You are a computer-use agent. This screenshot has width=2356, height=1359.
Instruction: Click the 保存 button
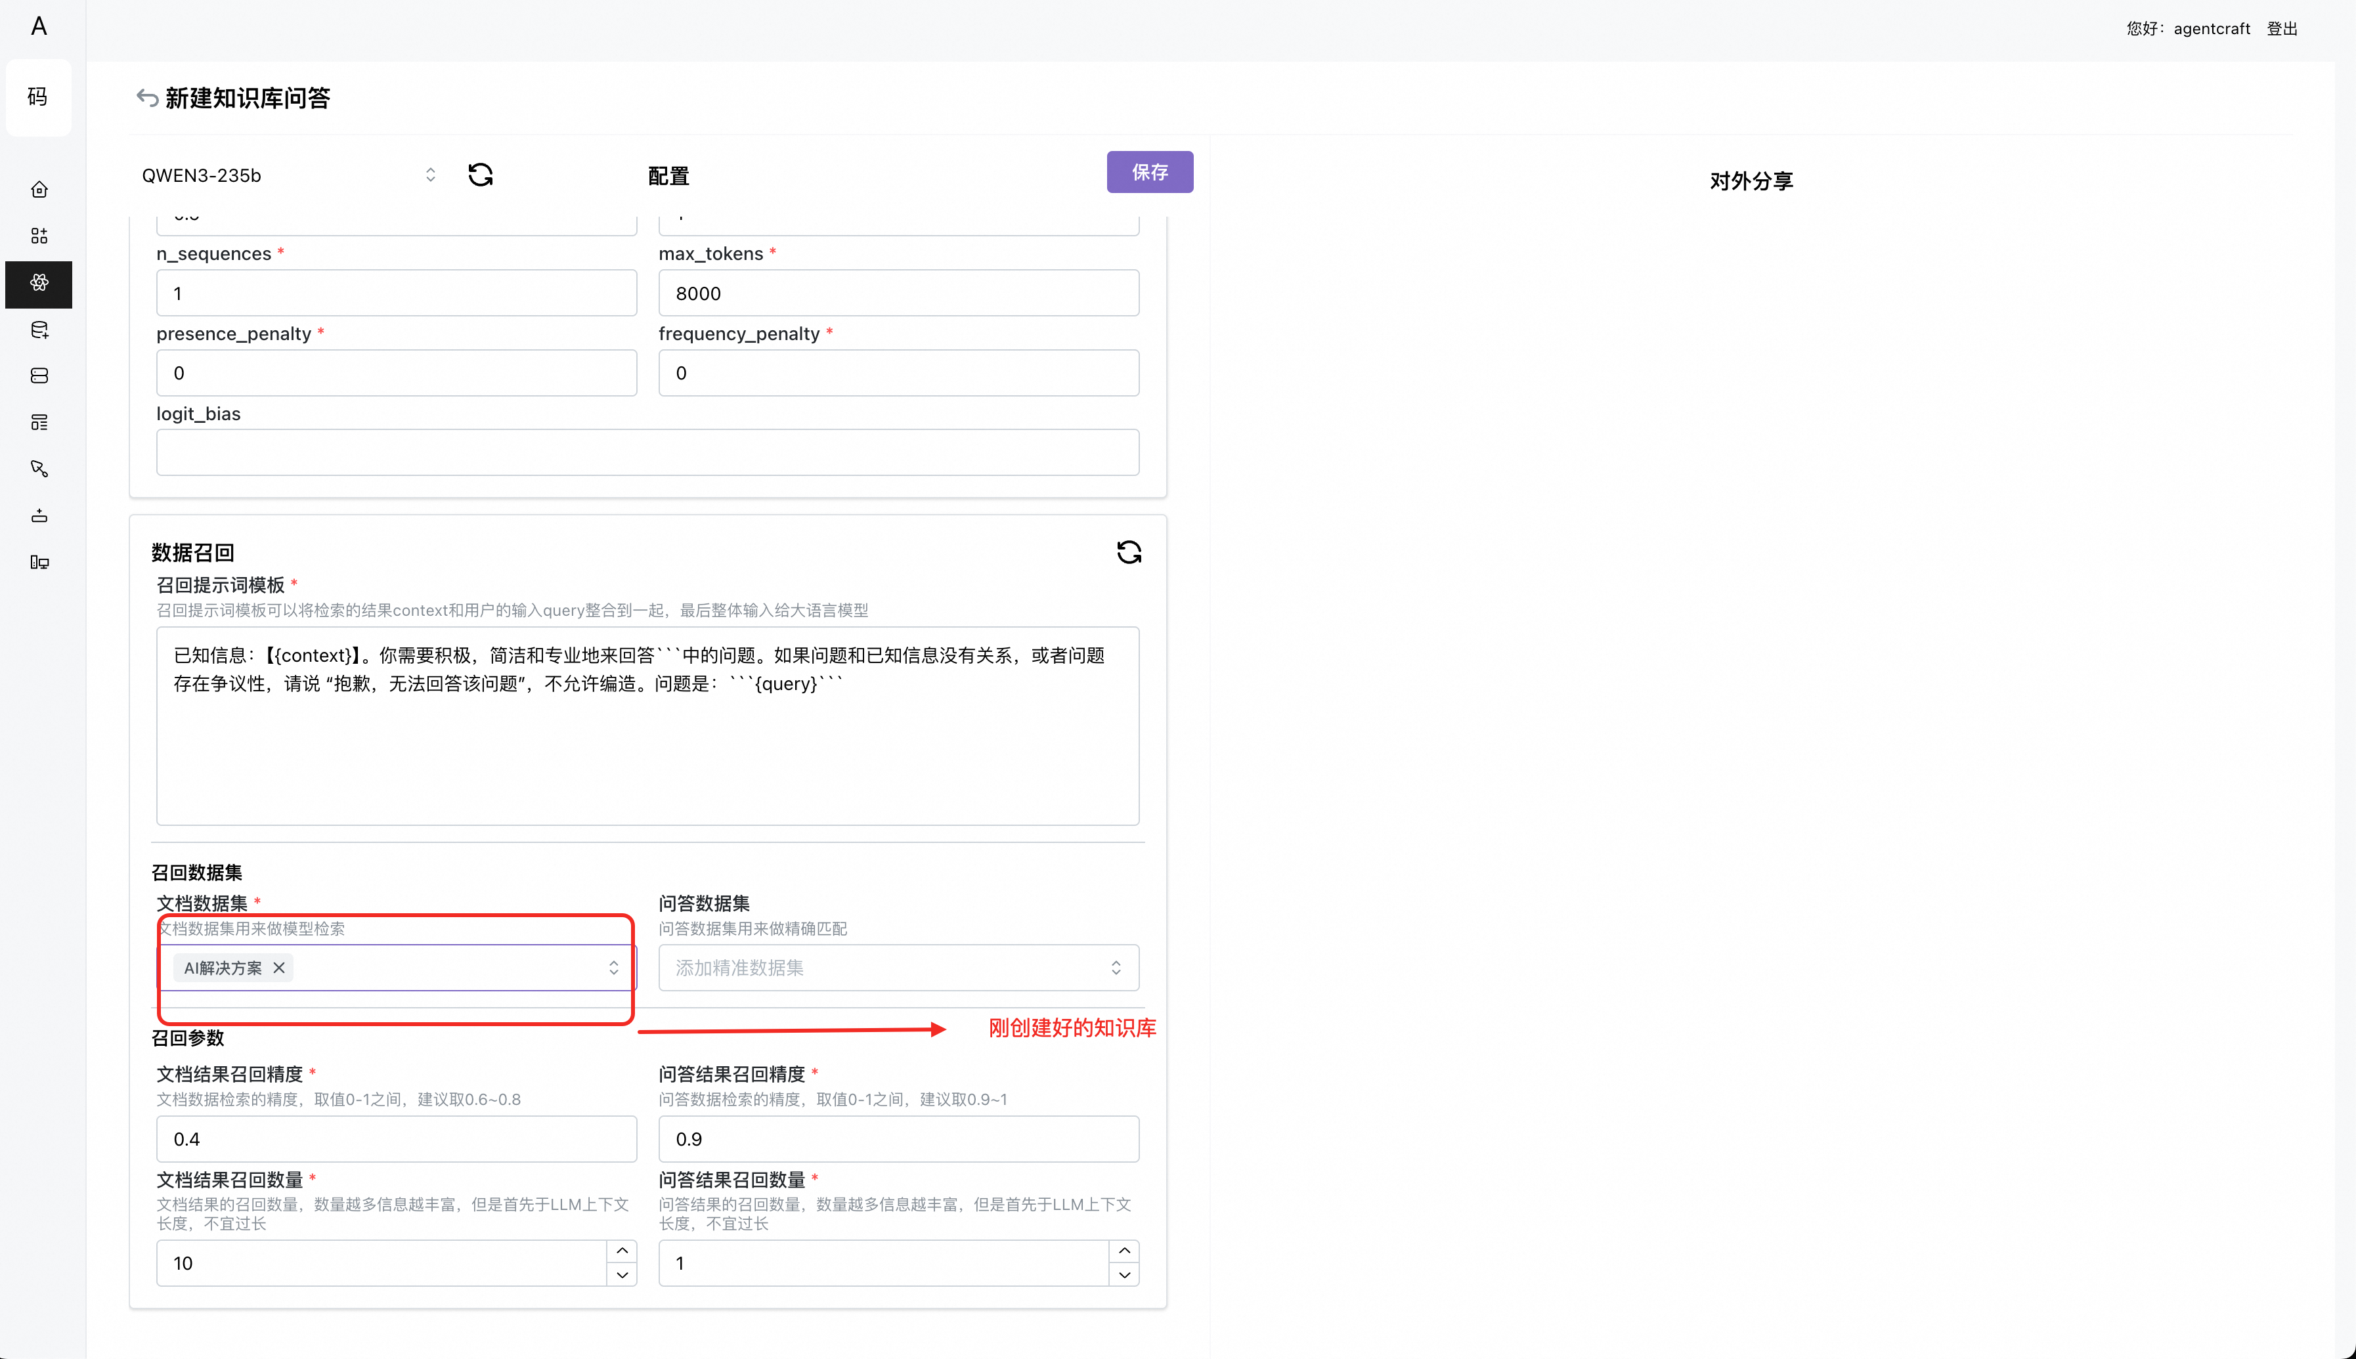[1150, 172]
